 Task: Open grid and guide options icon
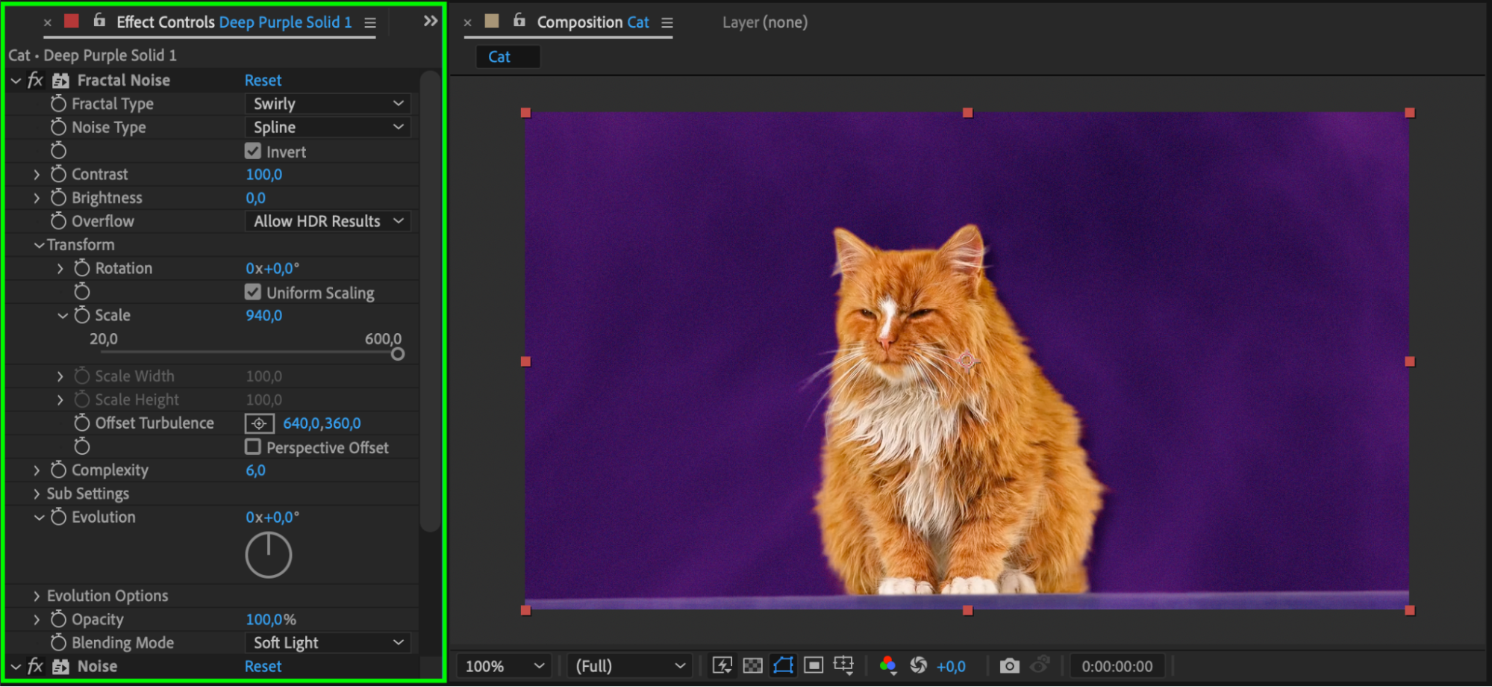[843, 665]
